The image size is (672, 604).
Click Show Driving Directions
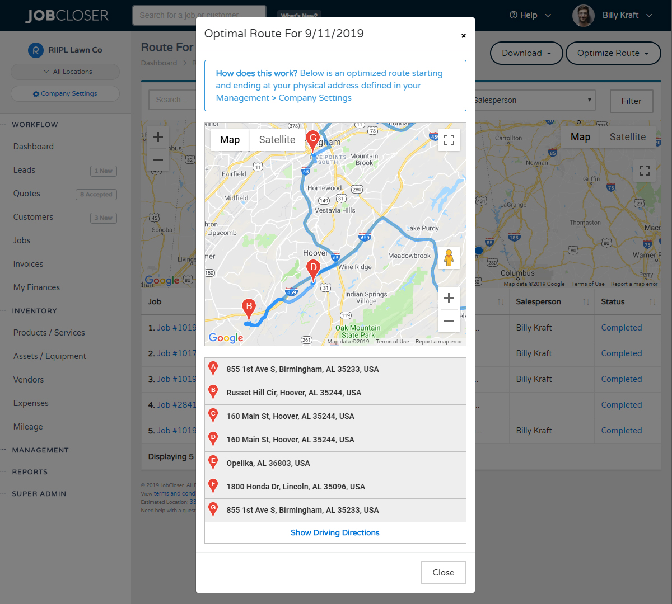coord(335,532)
